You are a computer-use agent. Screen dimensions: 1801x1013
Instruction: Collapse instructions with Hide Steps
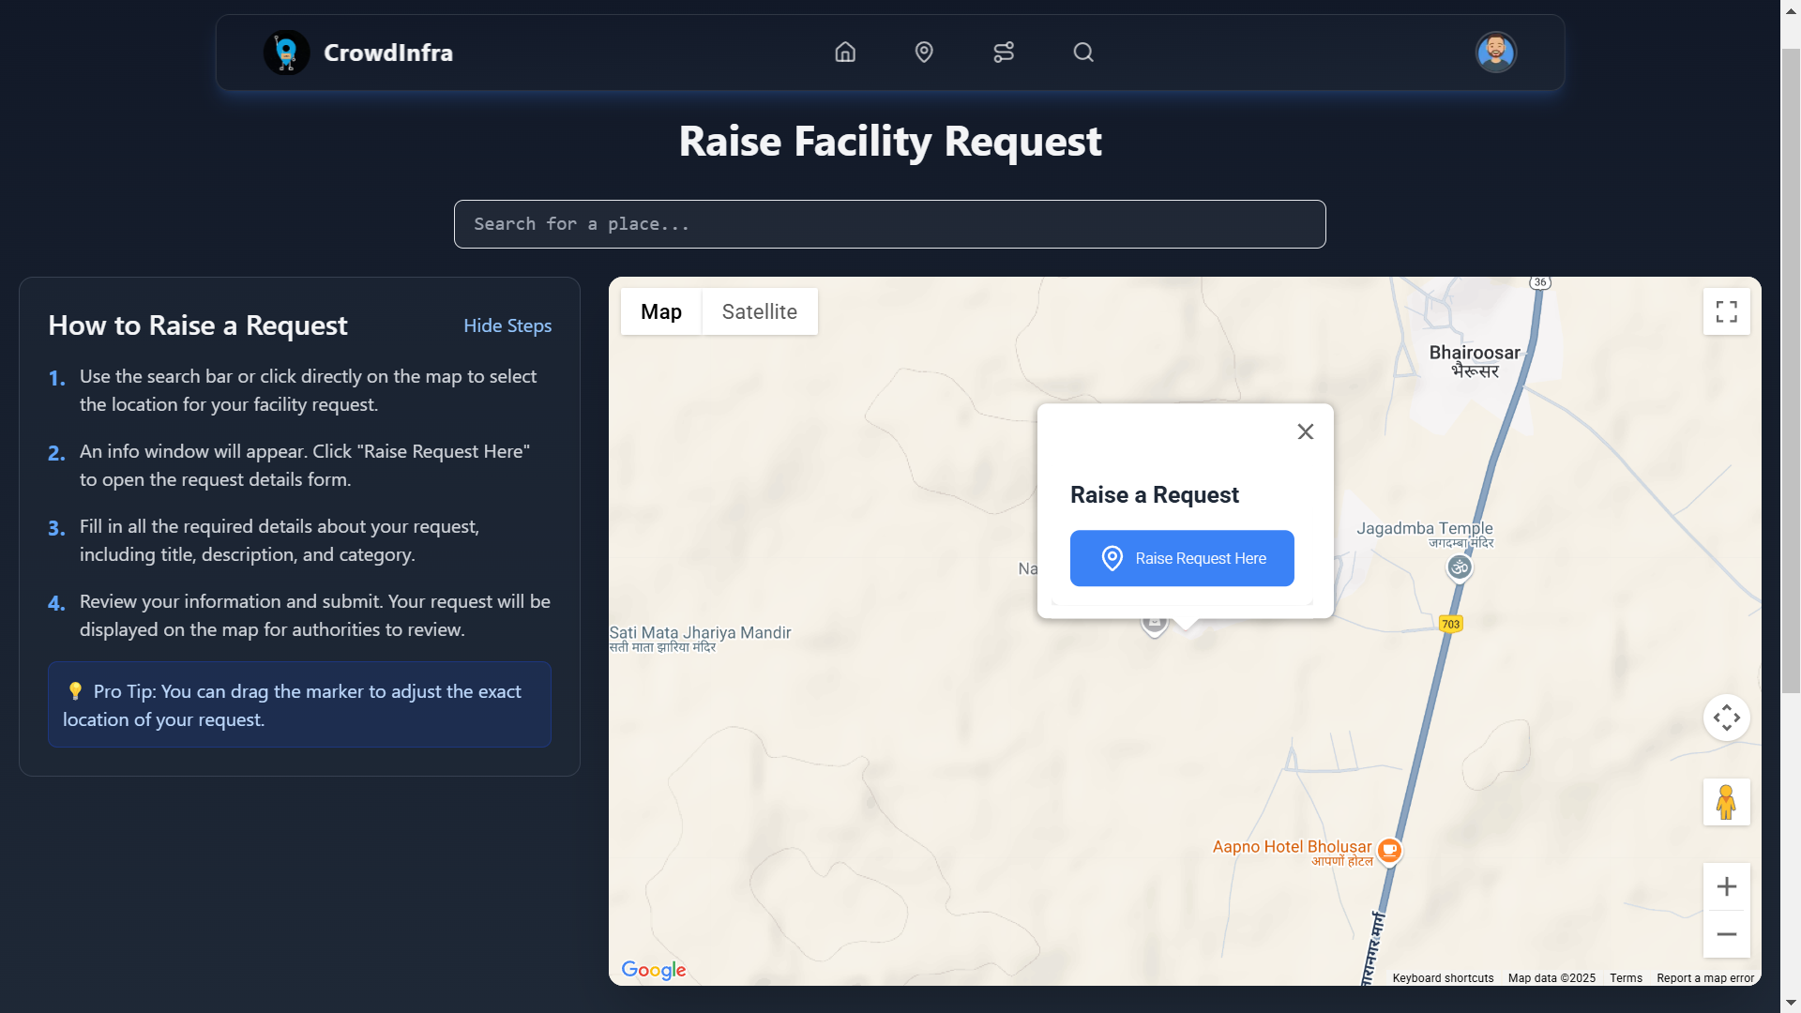tap(507, 325)
